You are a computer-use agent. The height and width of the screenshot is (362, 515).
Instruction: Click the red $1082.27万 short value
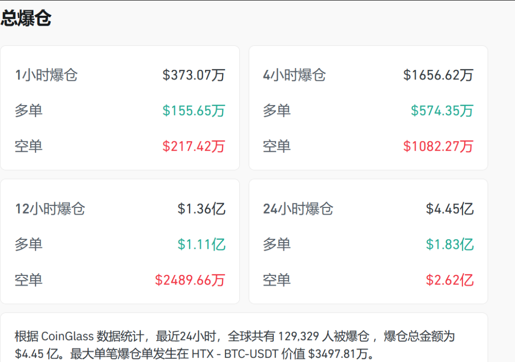point(438,146)
